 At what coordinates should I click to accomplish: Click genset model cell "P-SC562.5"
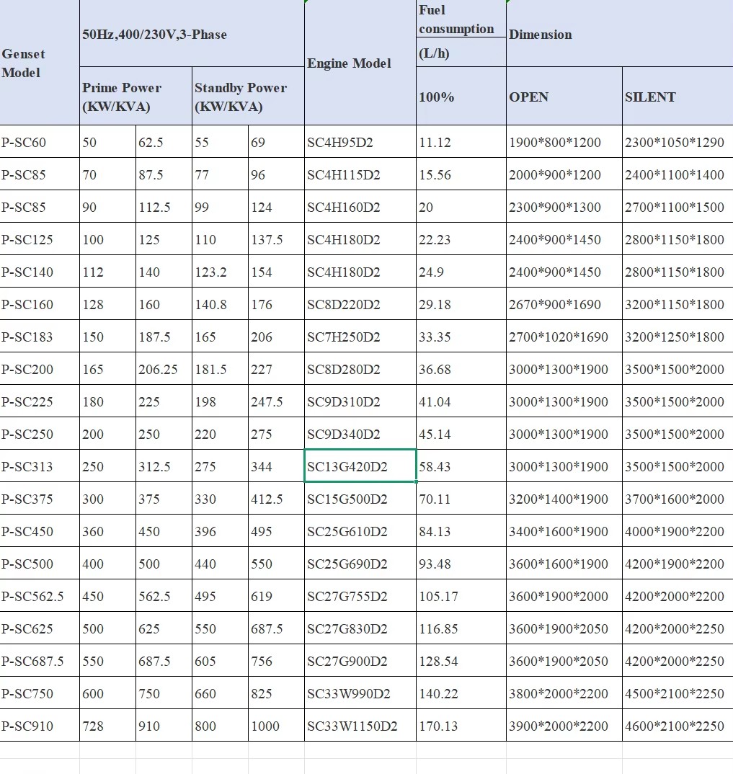pyautogui.click(x=40, y=596)
